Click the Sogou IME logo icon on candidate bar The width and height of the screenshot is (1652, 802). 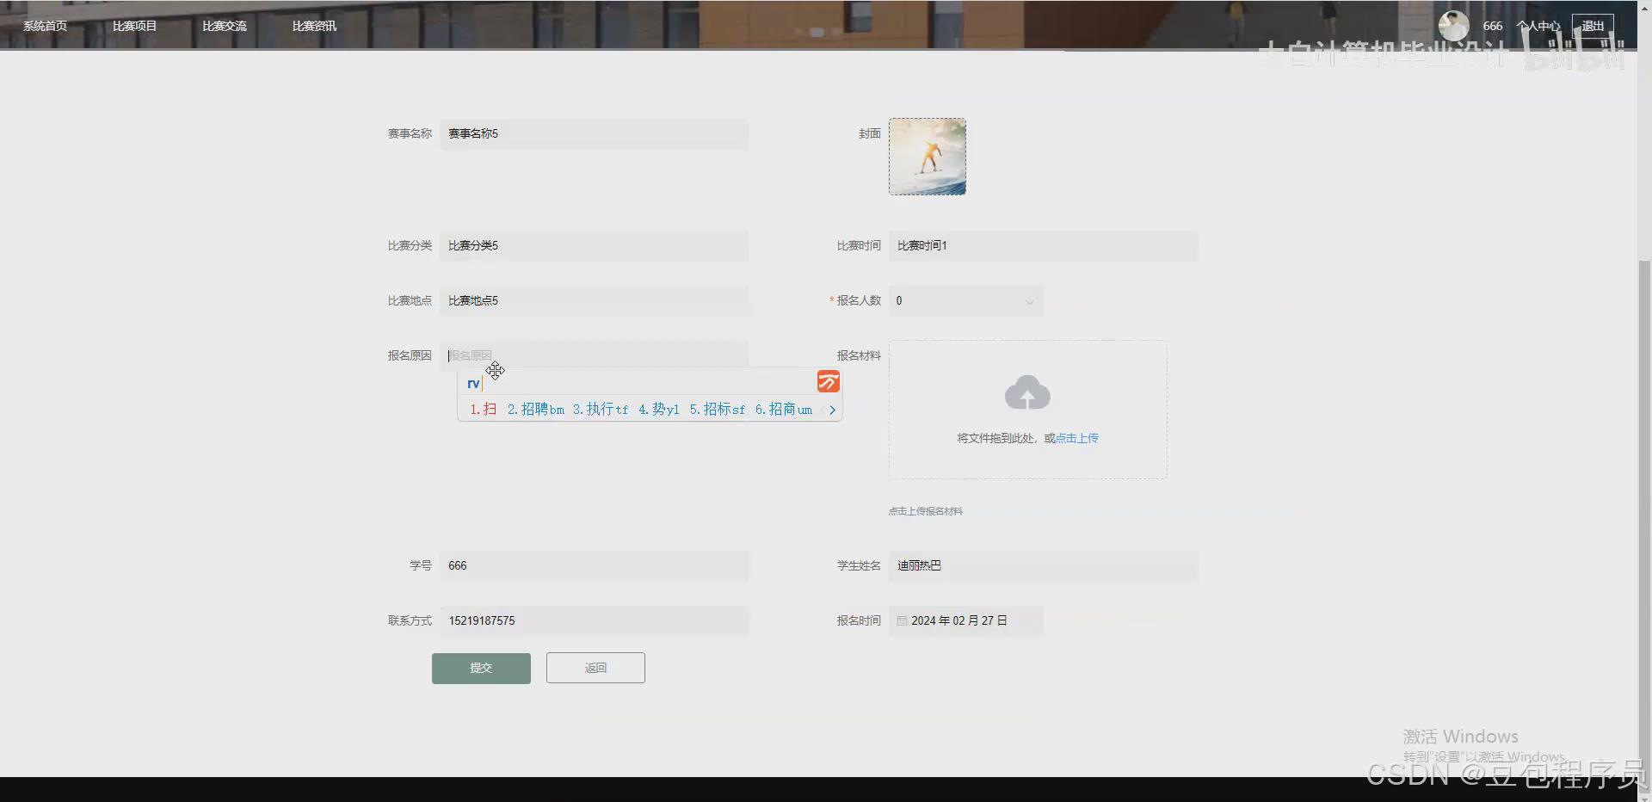828,381
